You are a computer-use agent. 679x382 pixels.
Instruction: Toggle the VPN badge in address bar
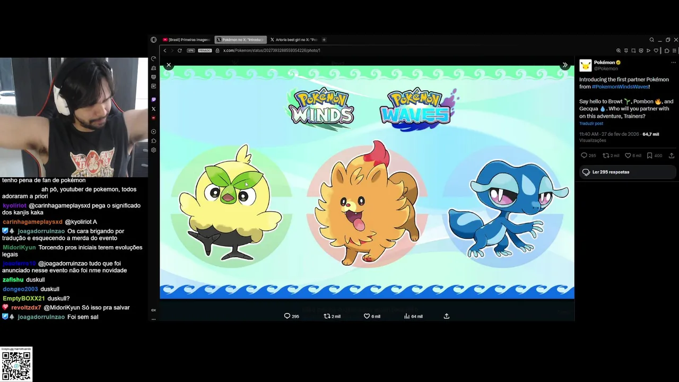tap(191, 50)
